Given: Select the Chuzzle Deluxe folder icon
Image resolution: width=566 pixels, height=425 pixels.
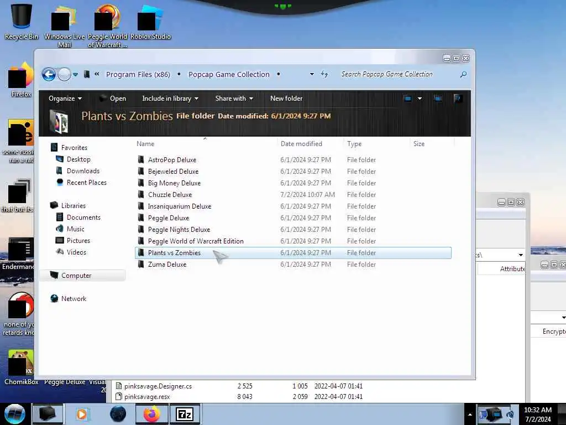Looking at the screenshot, I should (x=141, y=194).
